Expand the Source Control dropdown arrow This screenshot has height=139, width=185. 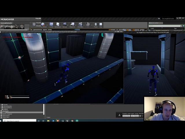click(47, 25)
